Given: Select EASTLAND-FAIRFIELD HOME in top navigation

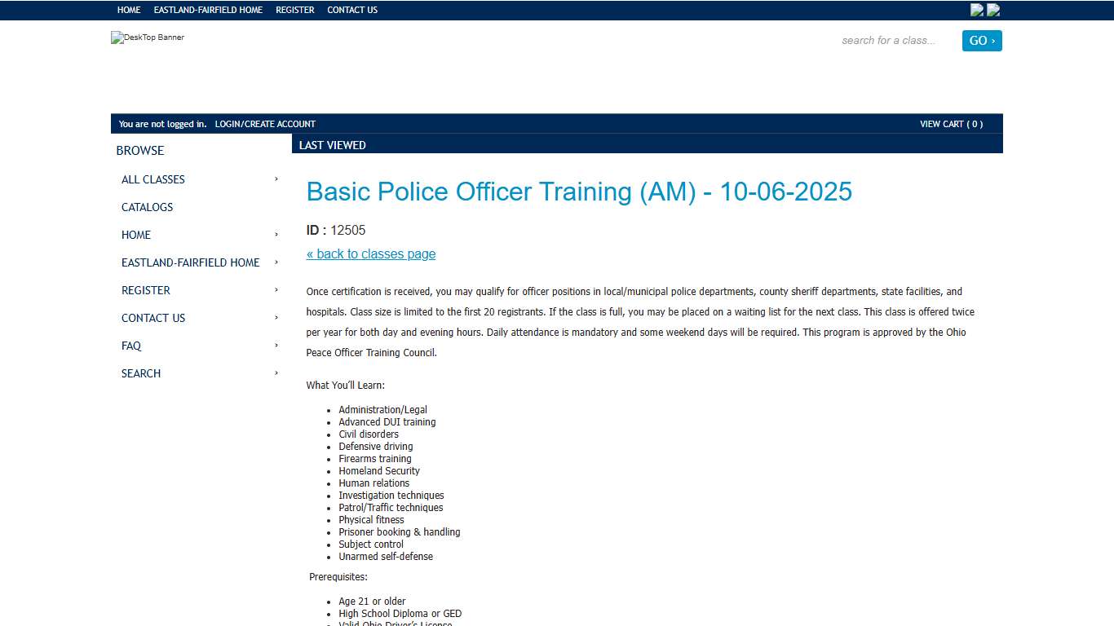Looking at the screenshot, I should coord(208,10).
